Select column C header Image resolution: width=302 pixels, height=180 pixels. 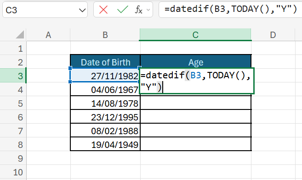(195, 35)
